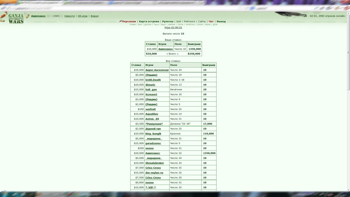The height and width of the screenshot is (197, 350).
Task: Open player AquaBlue
Action: tap(152, 114)
